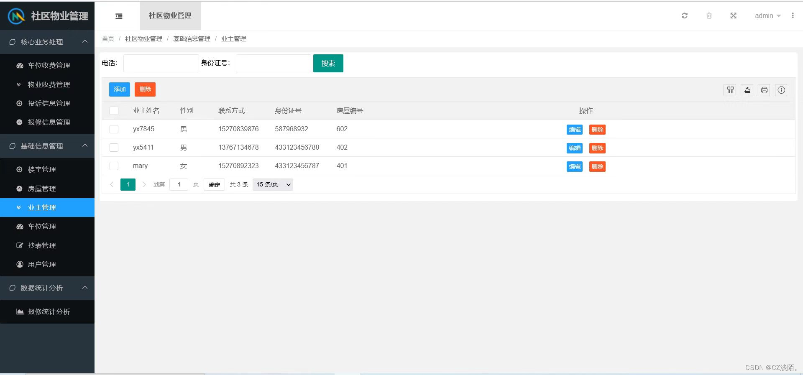Focus the 电话 search input
The image size is (803, 375).
[161, 63]
